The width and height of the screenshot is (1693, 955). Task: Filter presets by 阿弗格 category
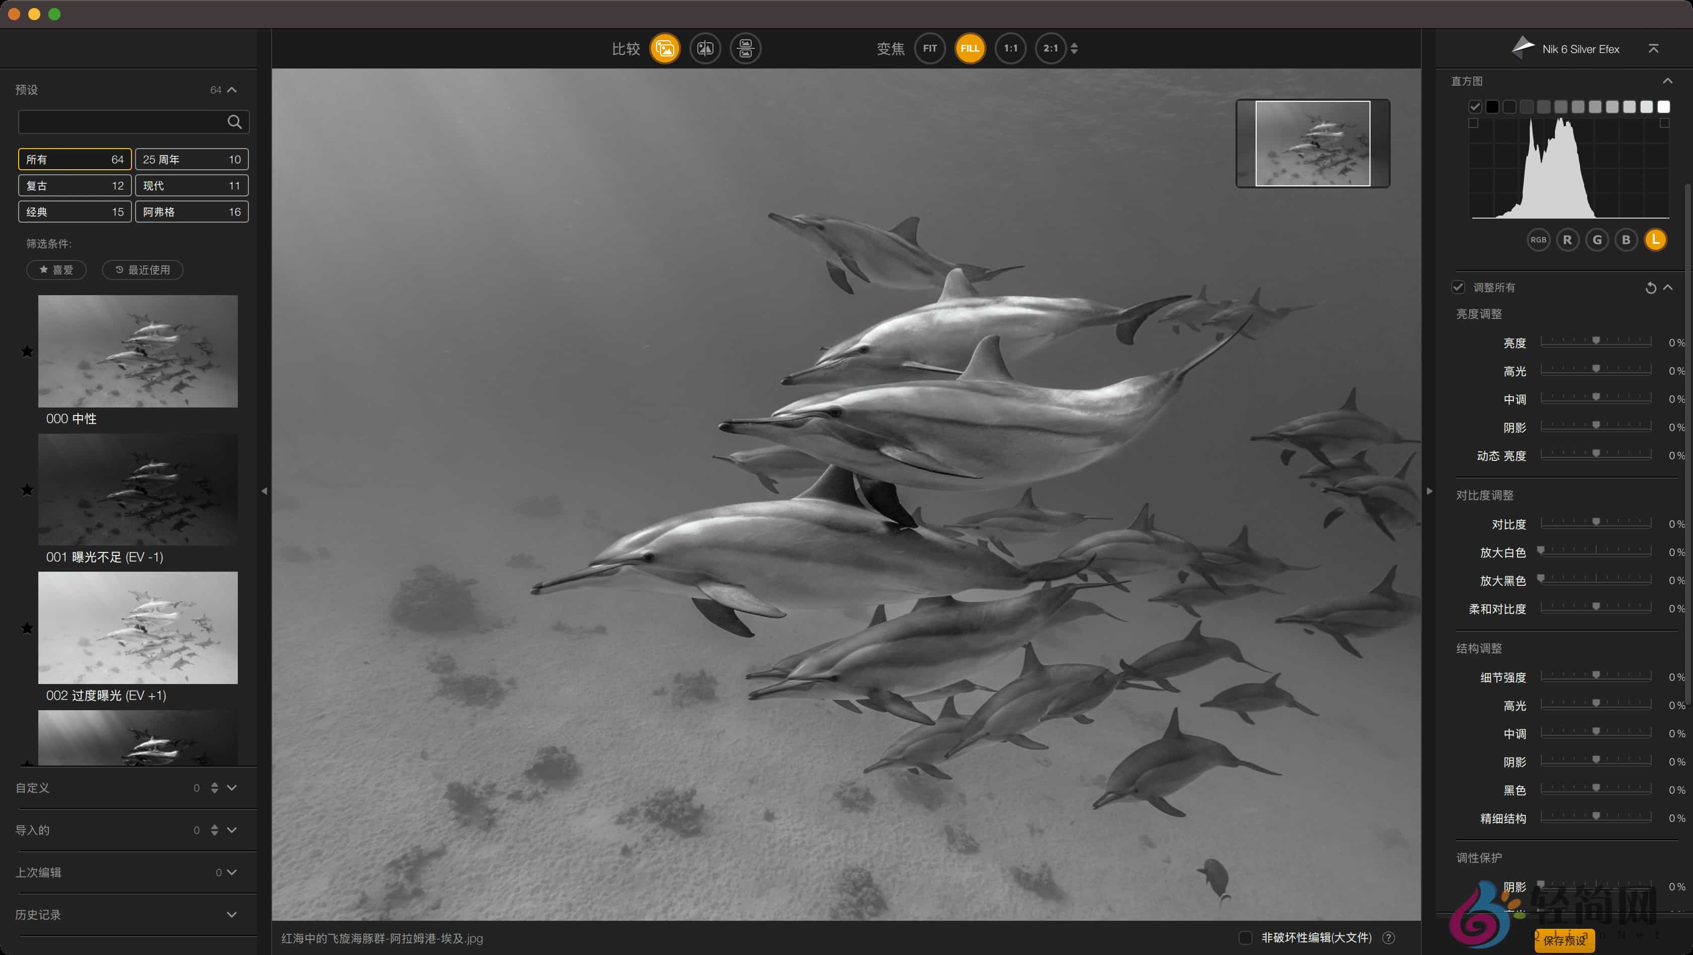191,212
